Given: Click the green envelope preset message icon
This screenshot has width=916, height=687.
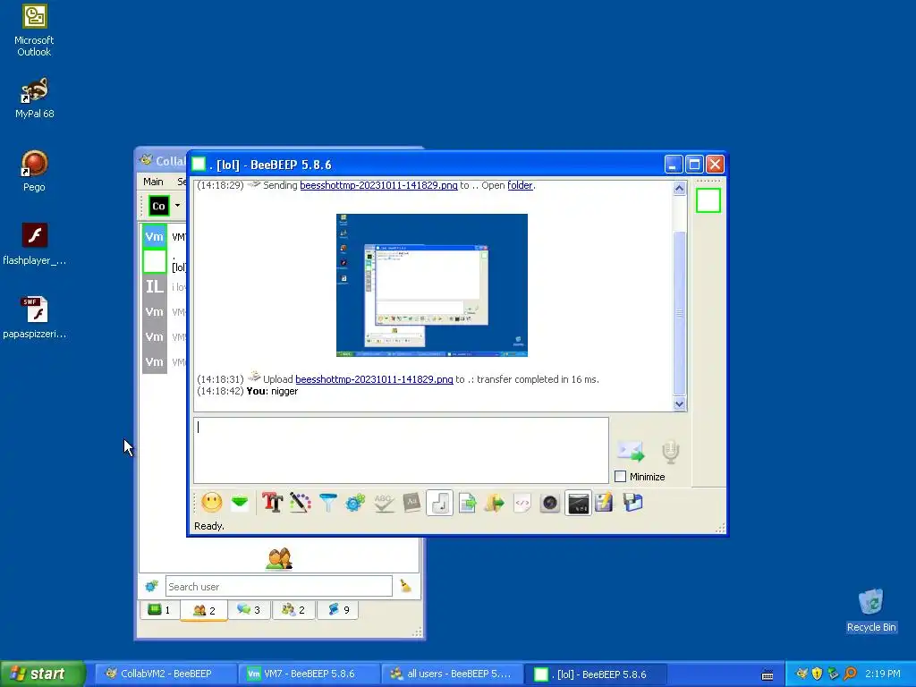Looking at the screenshot, I should 240,503.
